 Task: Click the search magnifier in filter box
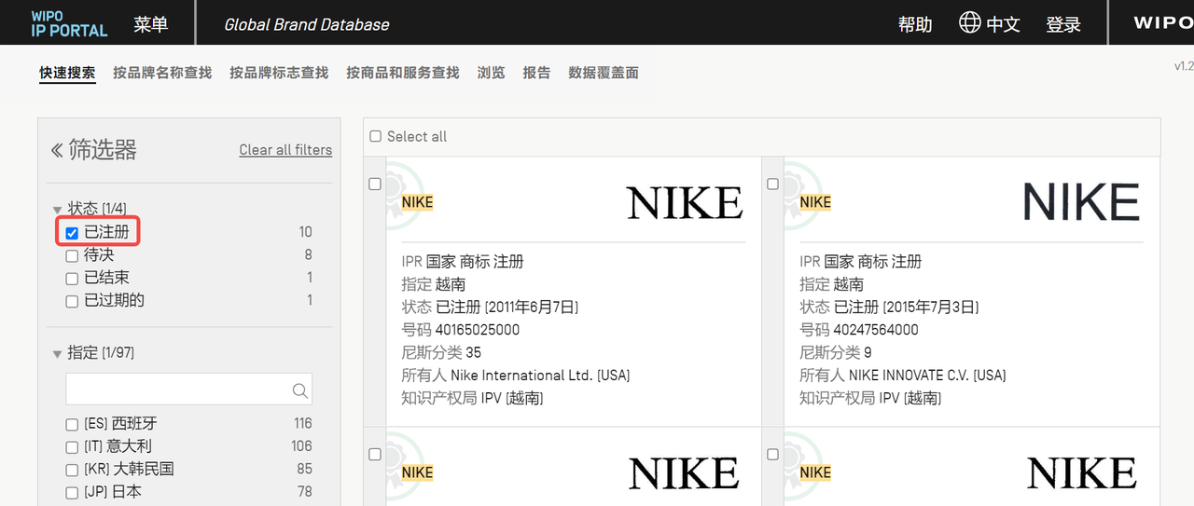299,390
